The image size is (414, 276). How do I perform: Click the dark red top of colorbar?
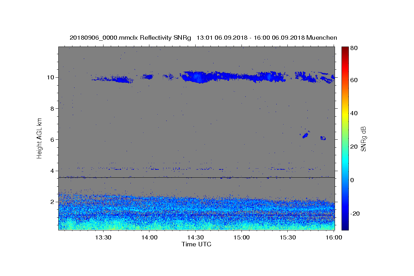tap(345, 49)
